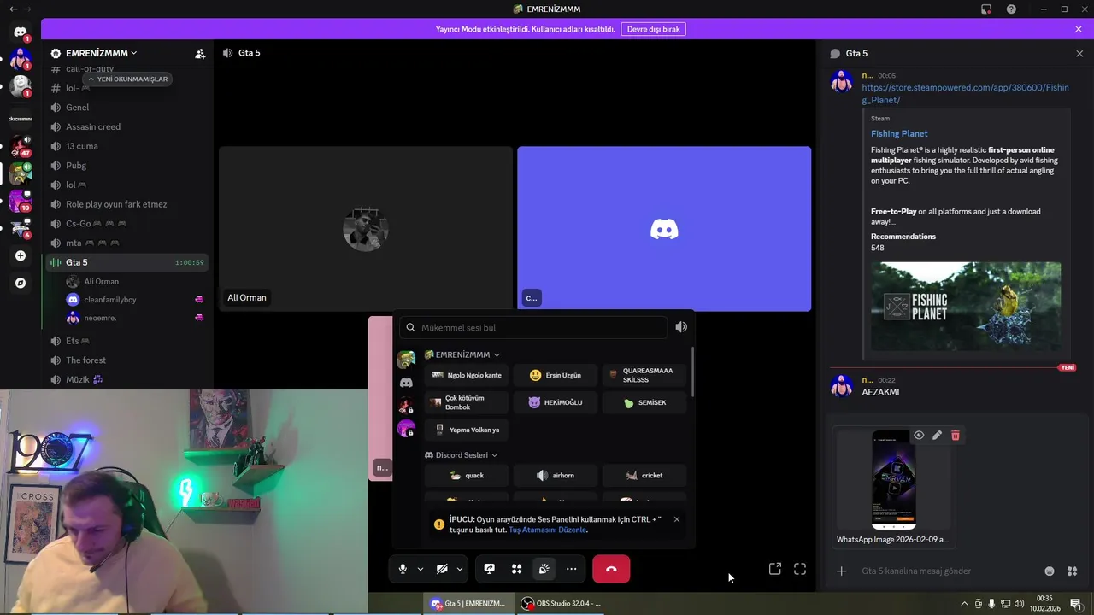
Task: Play cricket sound
Action: (644, 476)
